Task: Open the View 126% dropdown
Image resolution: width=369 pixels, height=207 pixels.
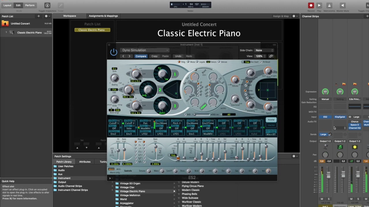Action: tap(260, 56)
